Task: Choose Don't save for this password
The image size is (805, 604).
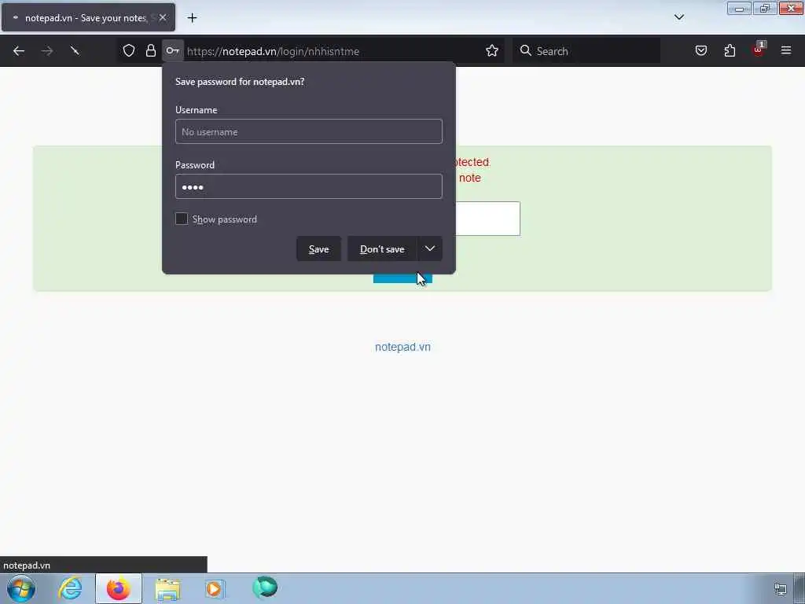Action: [382, 249]
